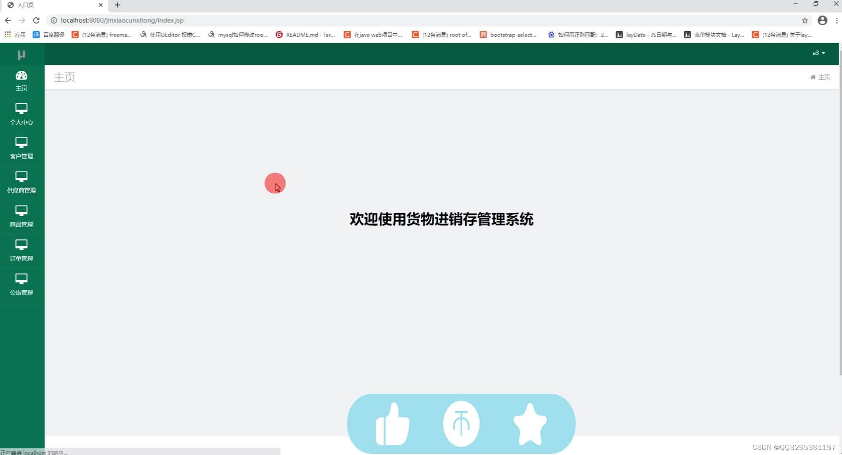The width and height of the screenshot is (842, 455).
Task: Expand the a3 user dropdown
Action: pos(818,53)
